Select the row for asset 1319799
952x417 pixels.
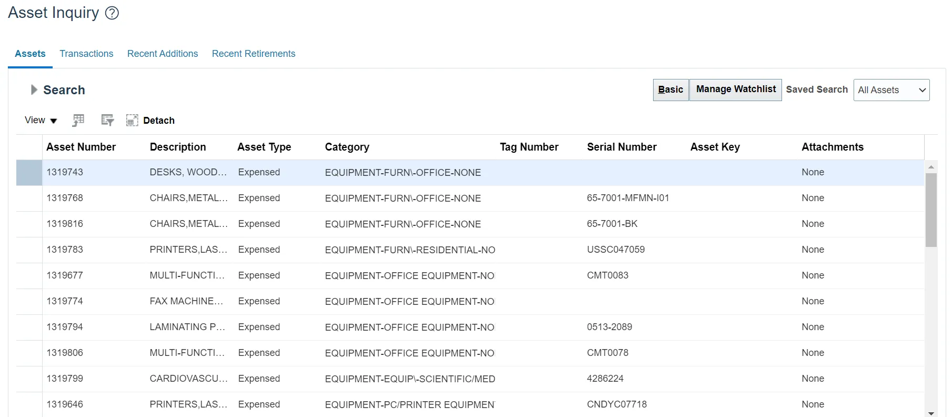(x=65, y=379)
